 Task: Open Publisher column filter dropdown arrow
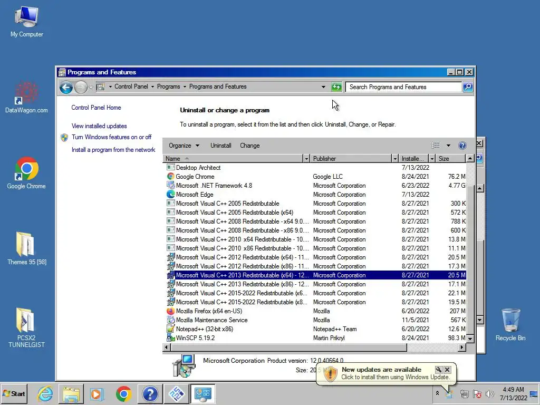(x=394, y=158)
